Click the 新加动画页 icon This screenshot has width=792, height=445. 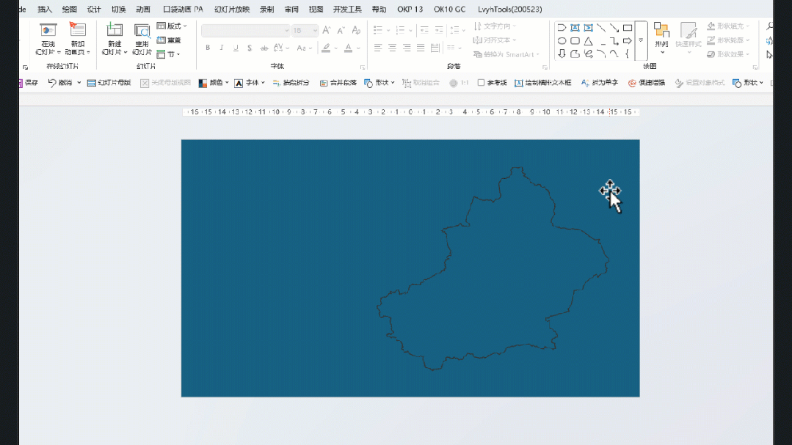pos(77,30)
